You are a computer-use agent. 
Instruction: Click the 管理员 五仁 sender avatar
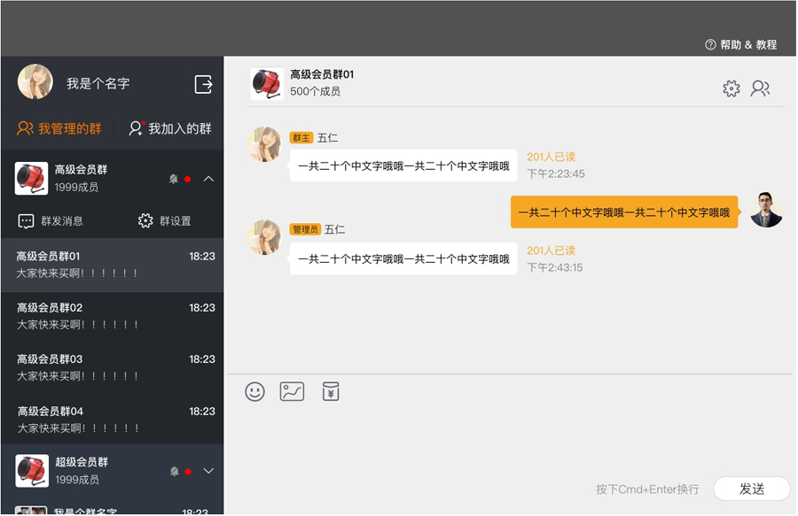[264, 237]
